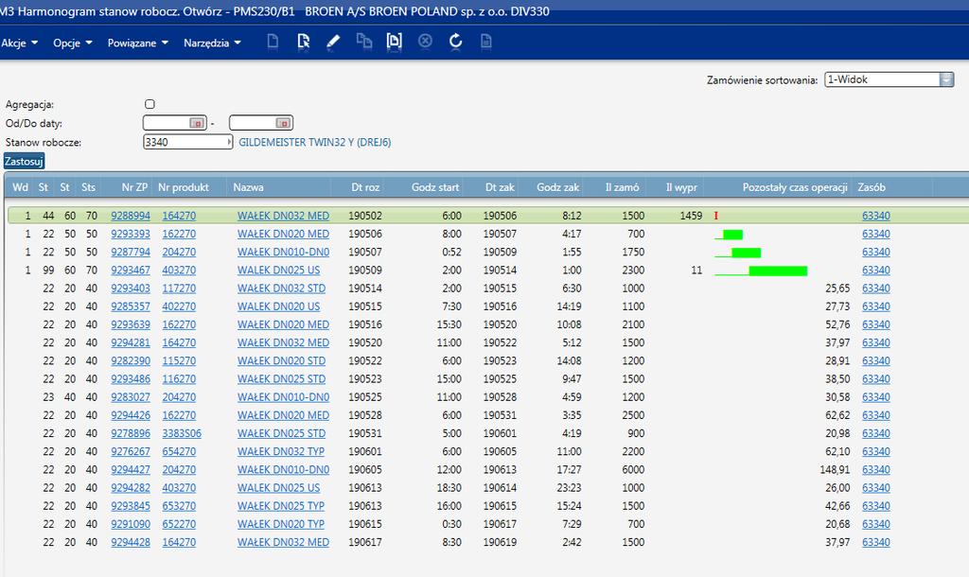Open the WALEK DN025 US link for order 9293467
Viewport: 969px width, 577px height.
279,270
